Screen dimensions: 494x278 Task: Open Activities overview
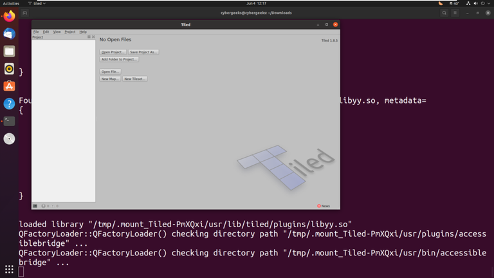tap(11, 3)
